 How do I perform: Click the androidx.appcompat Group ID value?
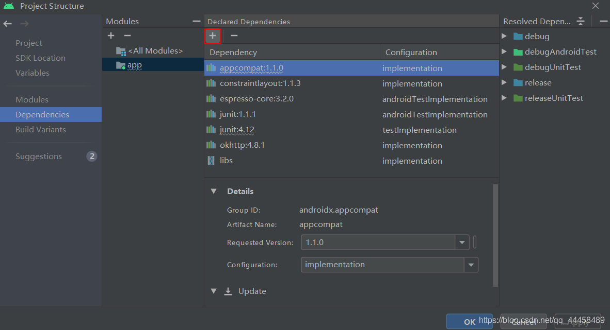pyautogui.click(x=339, y=210)
